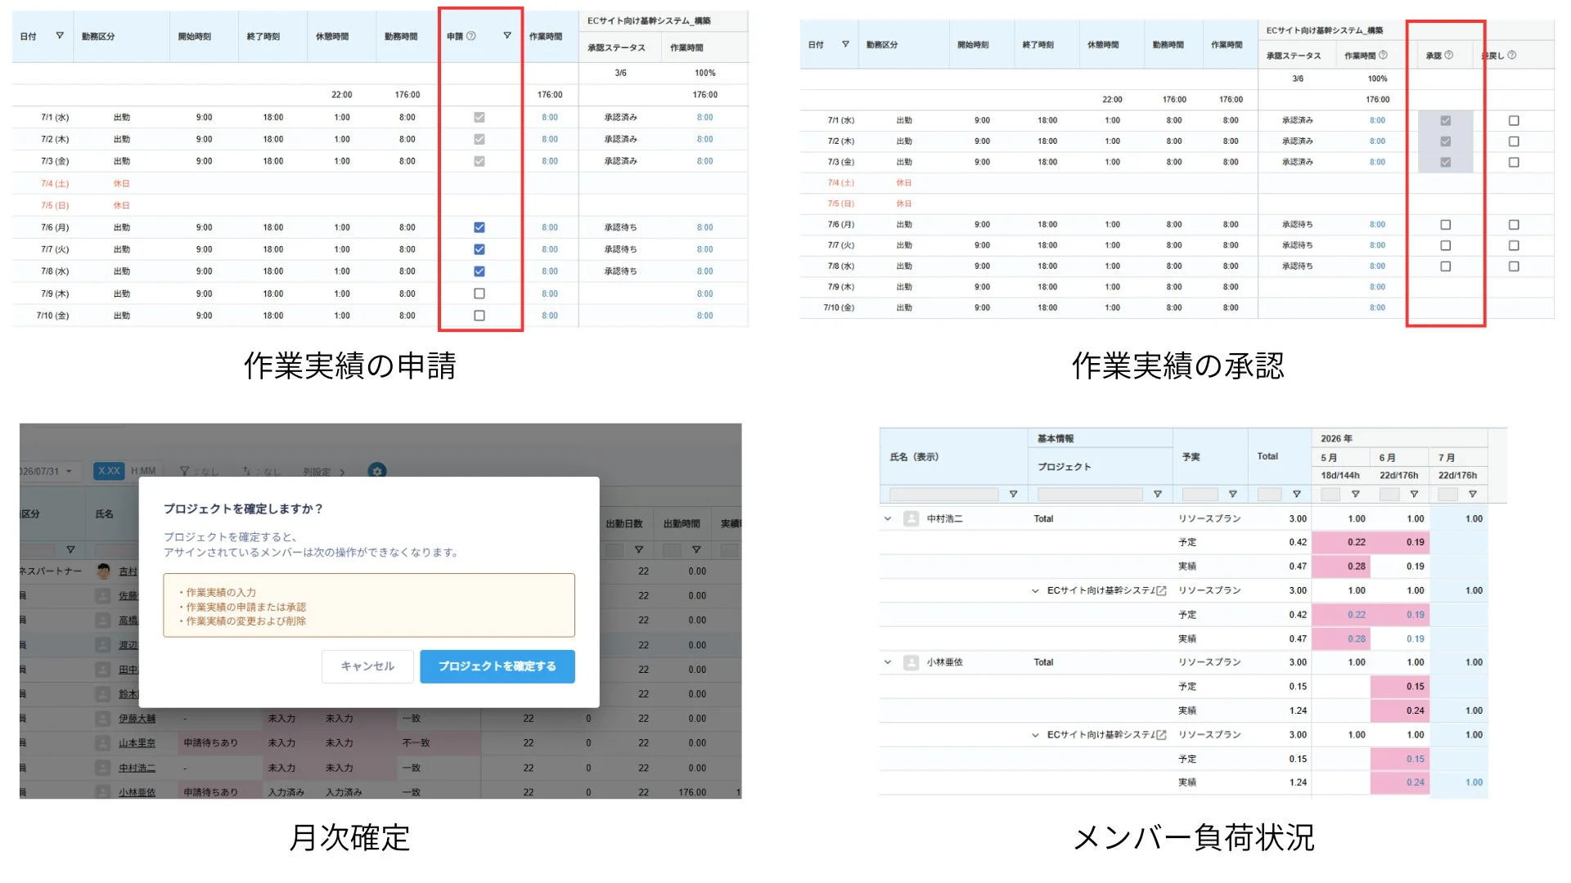Click the help icon next to 承認 header
This screenshot has height=883, width=1571.
tap(1449, 56)
